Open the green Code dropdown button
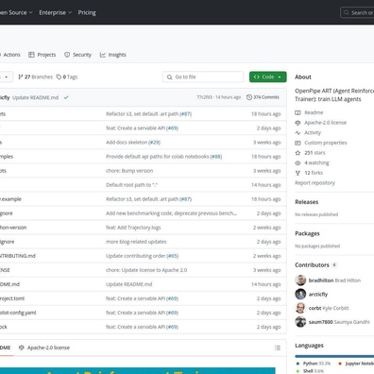 [x=268, y=76]
